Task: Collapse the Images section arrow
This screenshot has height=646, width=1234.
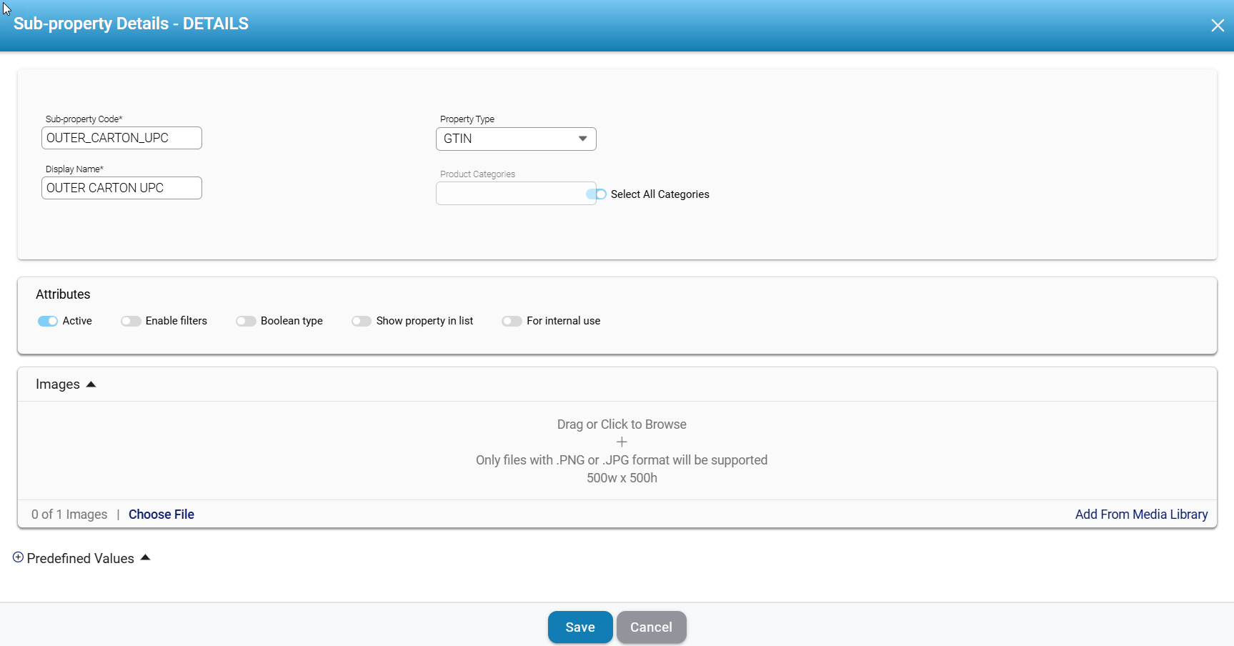Action: pos(91,384)
